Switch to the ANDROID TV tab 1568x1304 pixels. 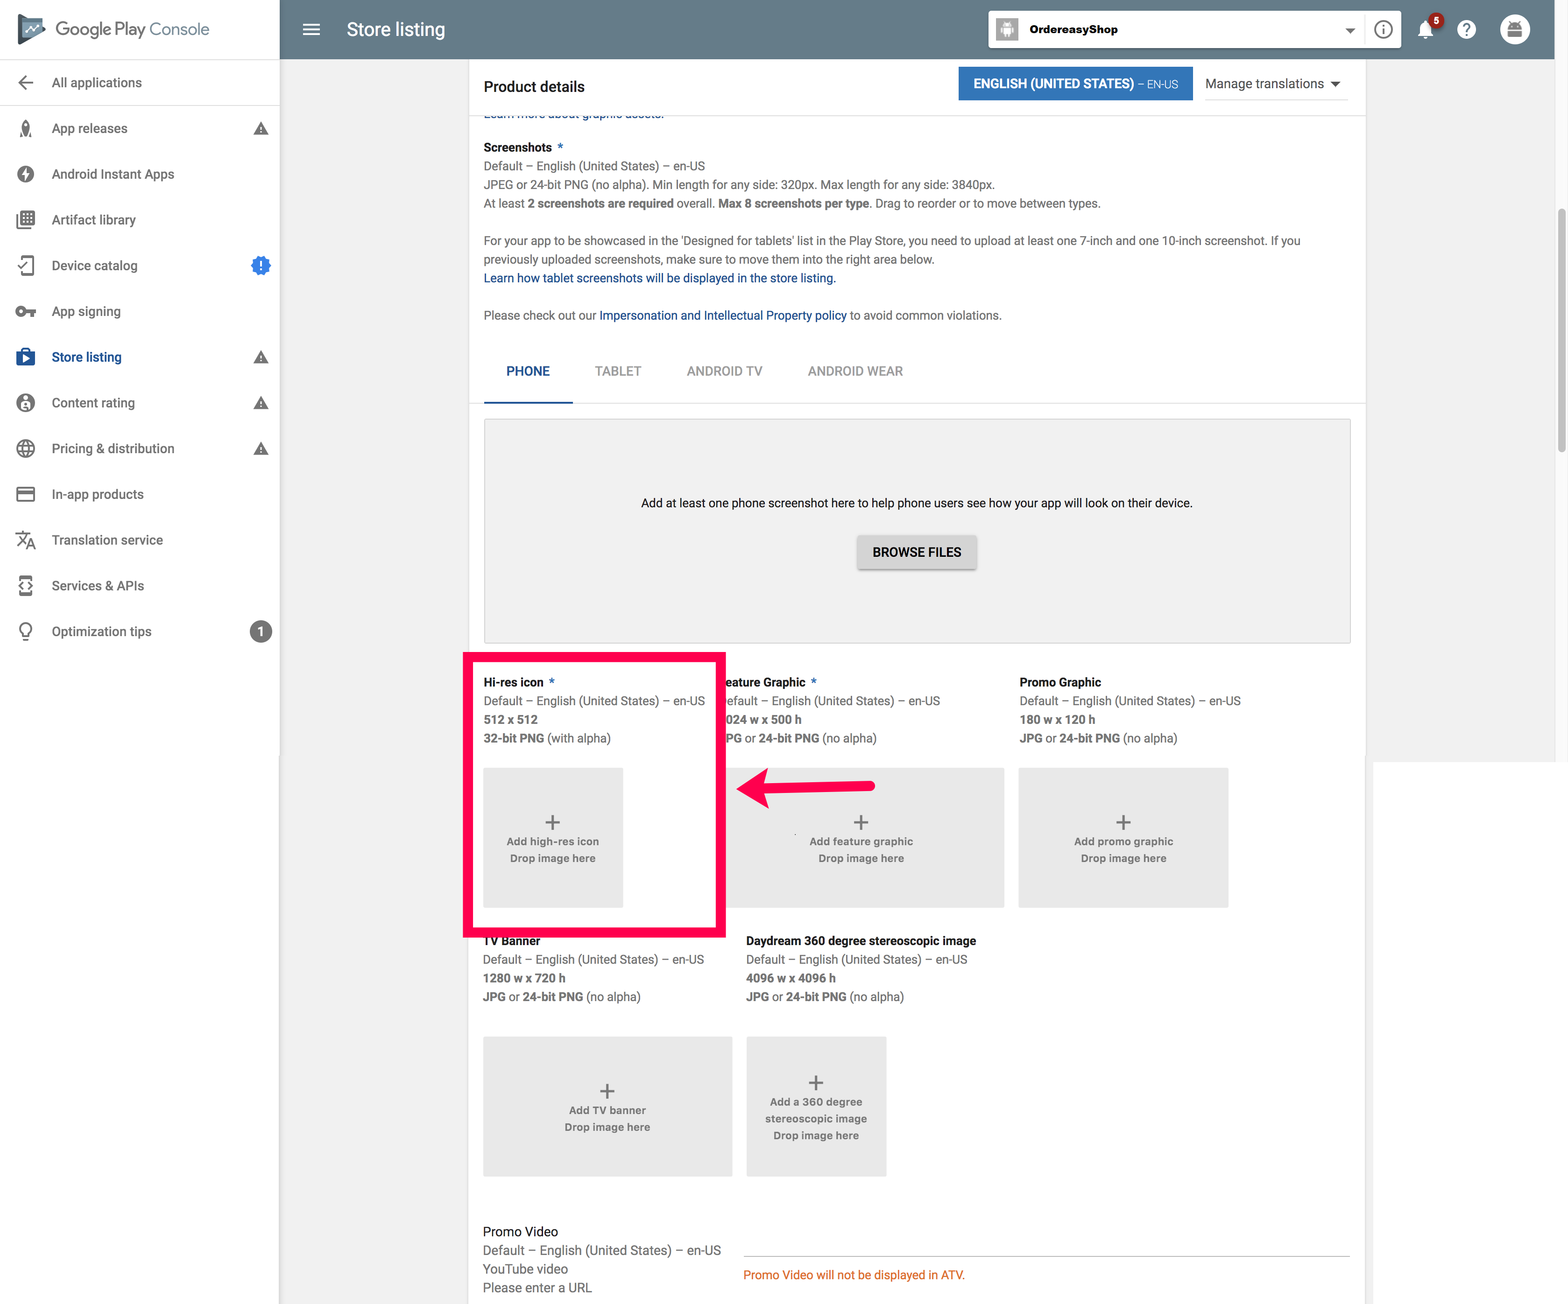click(724, 371)
